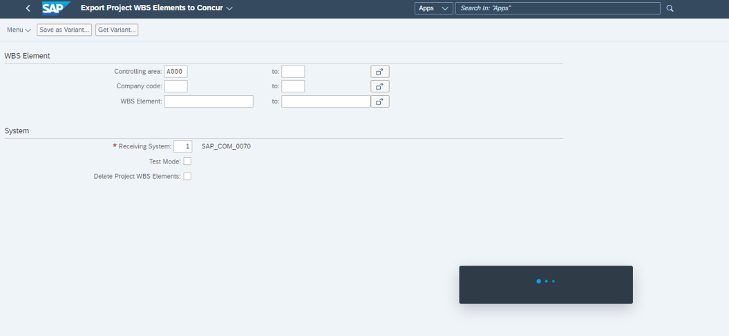Tick Delete Project WBS Elements checkbox
Image resolution: width=729 pixels, height=336 pixels.
187,177
